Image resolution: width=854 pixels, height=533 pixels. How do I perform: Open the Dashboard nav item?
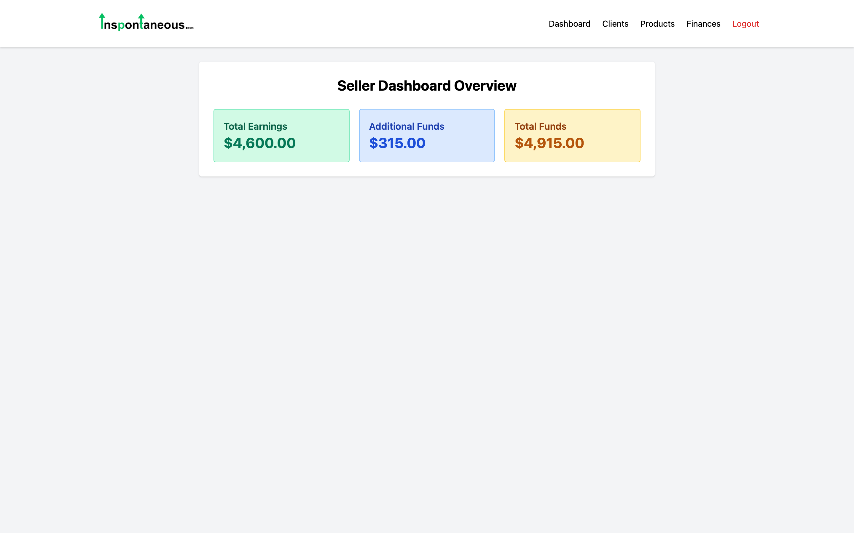tap(569, 24)
